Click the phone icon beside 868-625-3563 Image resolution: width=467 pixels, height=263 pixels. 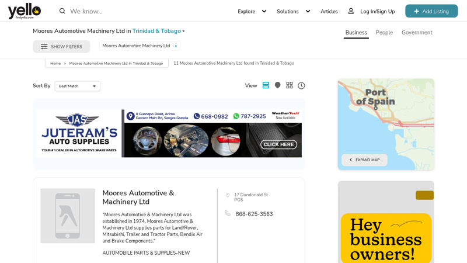[x=228, y=214]
